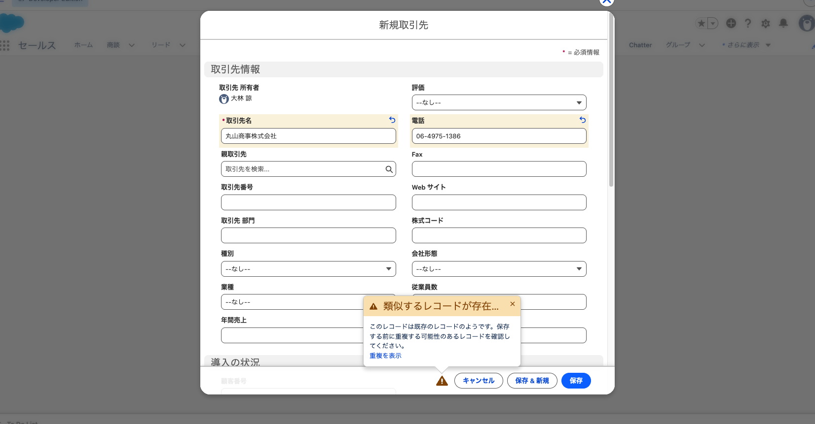Screen dimensions: 815x424
Task: Focus the Fax input field
Action: tap(499, 169)
